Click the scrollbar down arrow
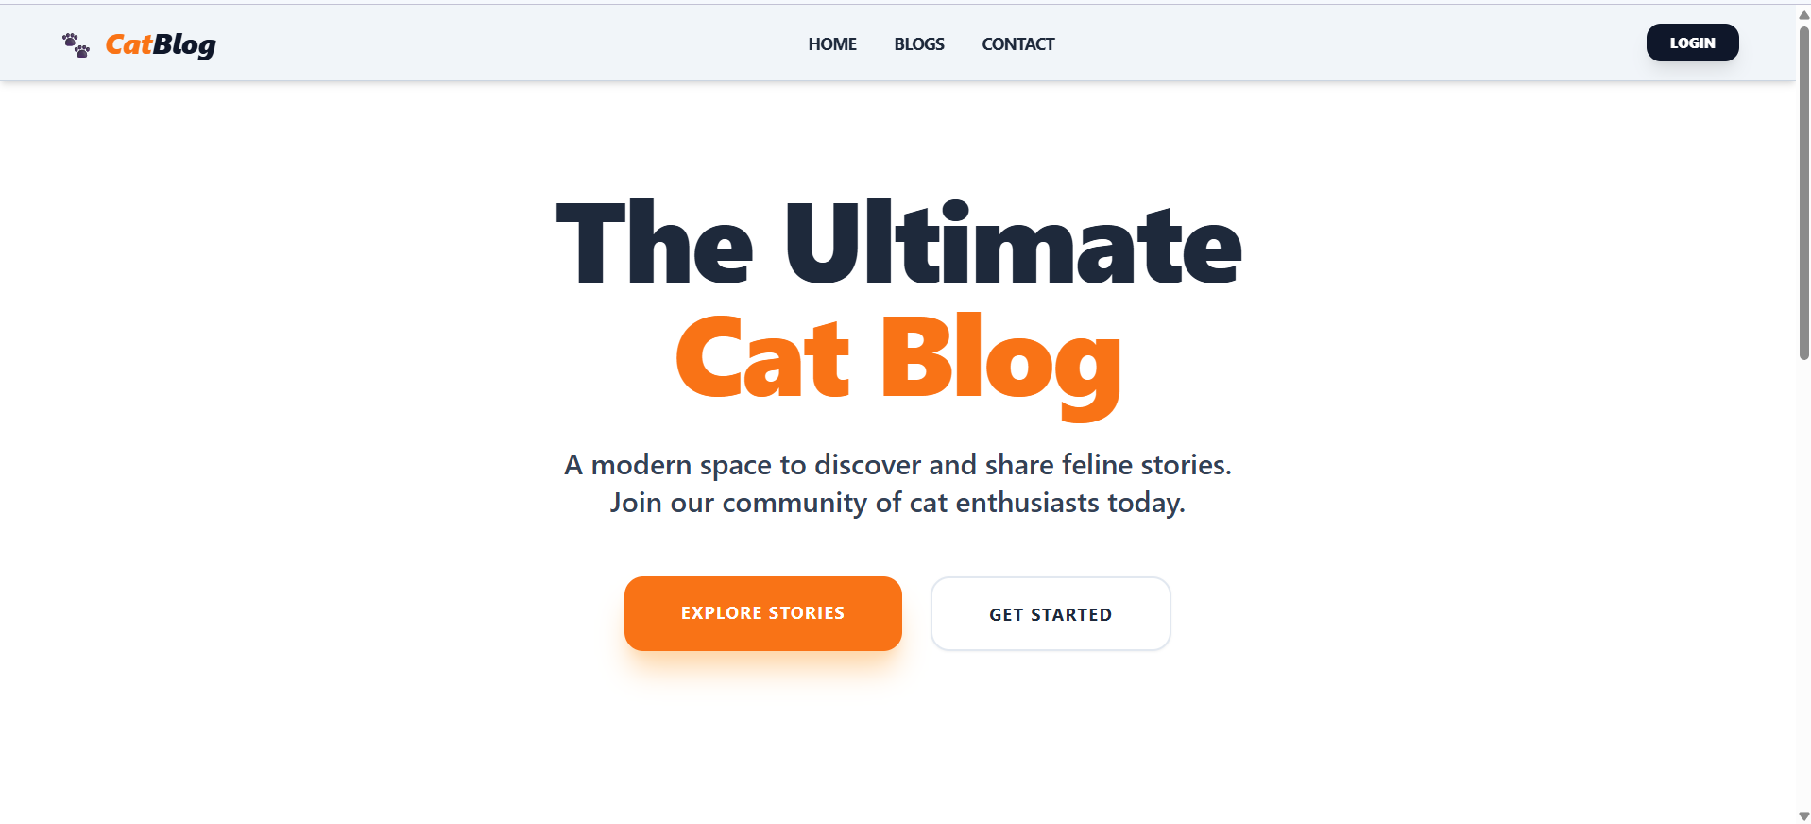This screenshot has height=824, width=1811. point(1803,815)
